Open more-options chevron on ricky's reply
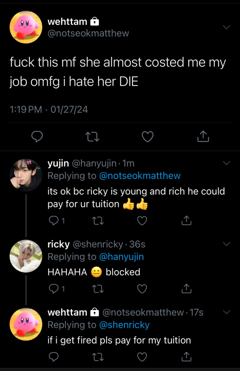 [x=227, y=244]
